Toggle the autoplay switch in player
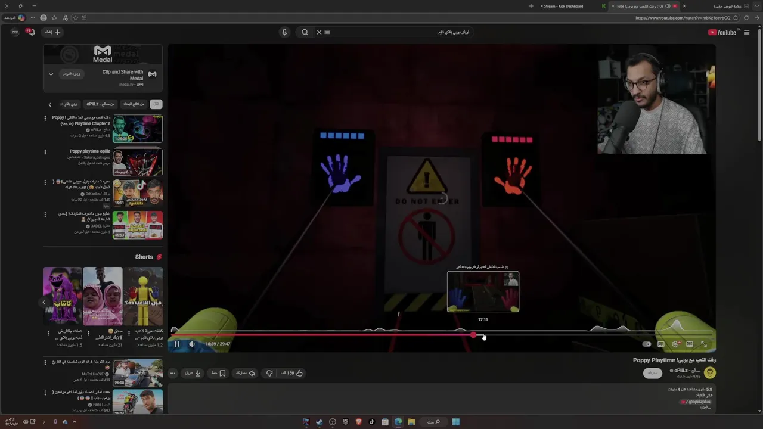The height and width of the screenshot is (429, 763). 647,344
